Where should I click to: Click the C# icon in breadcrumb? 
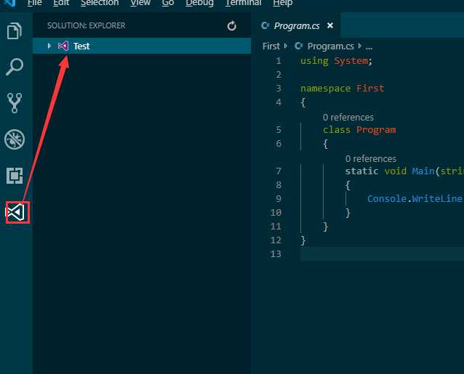click(299, 46)
